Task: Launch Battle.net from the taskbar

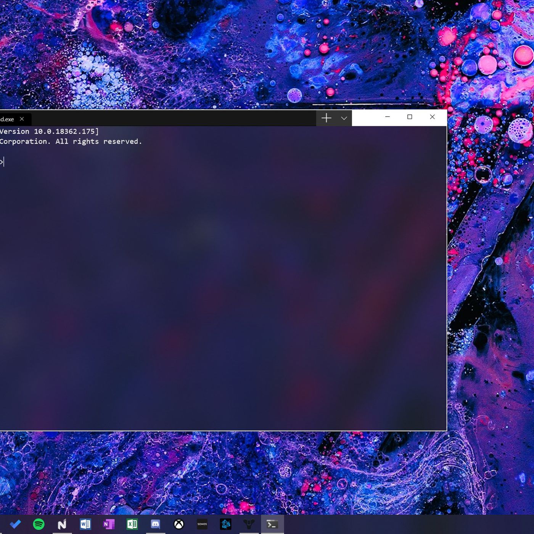Action: click(x=225, y=524)
